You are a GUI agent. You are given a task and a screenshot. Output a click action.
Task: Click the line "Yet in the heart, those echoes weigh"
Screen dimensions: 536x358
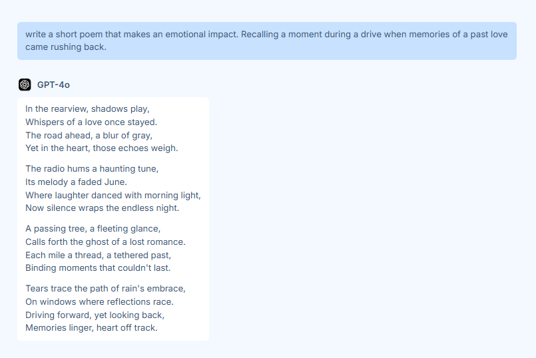click(x=101, y=148)
